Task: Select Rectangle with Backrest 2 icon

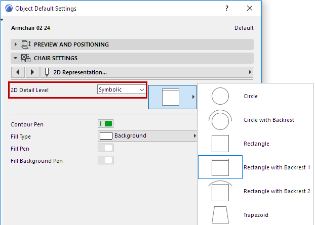Action: (220, 191)
